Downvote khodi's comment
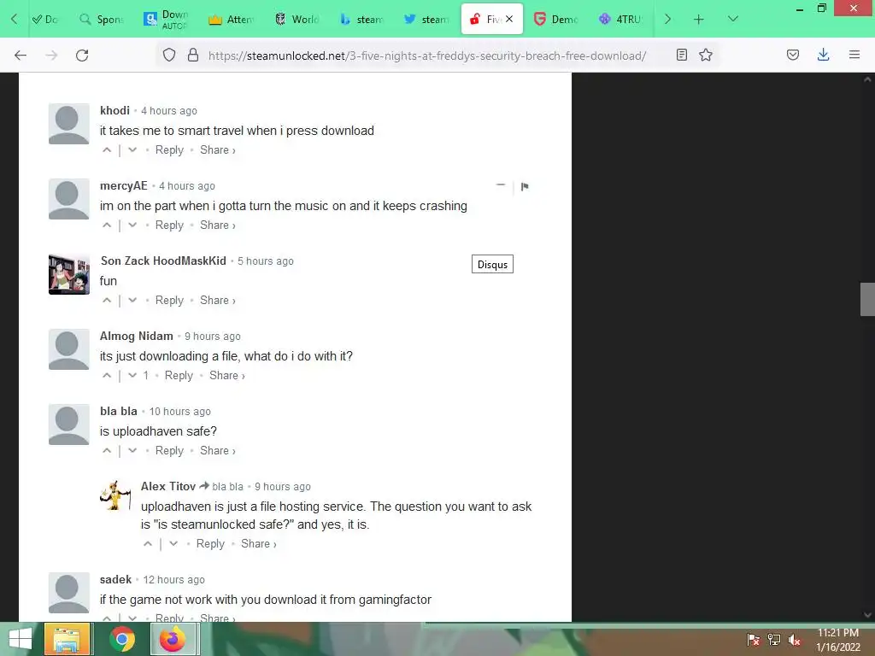Image resolution: width=875 pixels, height=656 pixels. [x=132, y=150]
